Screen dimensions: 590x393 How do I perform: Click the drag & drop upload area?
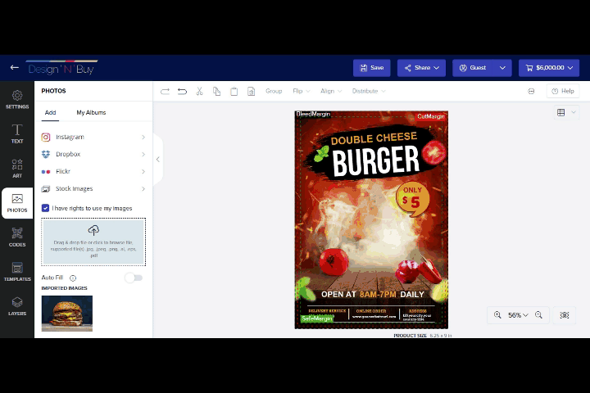[93, 242]
